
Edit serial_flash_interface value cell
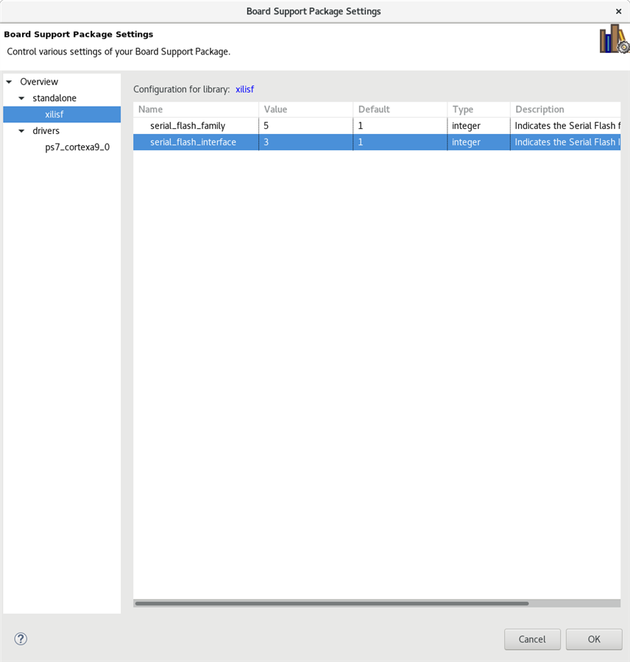click(306, 142)
